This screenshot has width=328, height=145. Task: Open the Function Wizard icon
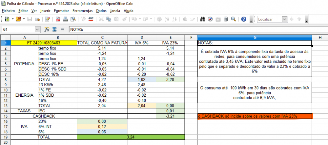(x=47, y=29)
